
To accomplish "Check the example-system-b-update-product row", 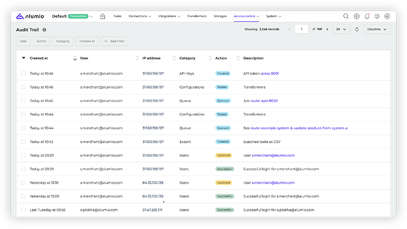I will click(24, 128).
